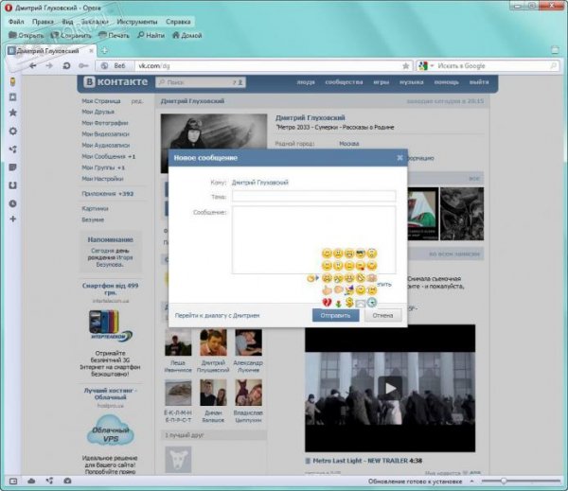The height and width of the screenshot is (491, 568).
Task: Pick the clock emoji in bottom row
Action: (x=372, y=303)
